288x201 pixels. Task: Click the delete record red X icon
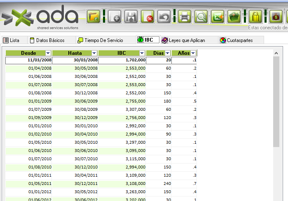click(148, 17)
